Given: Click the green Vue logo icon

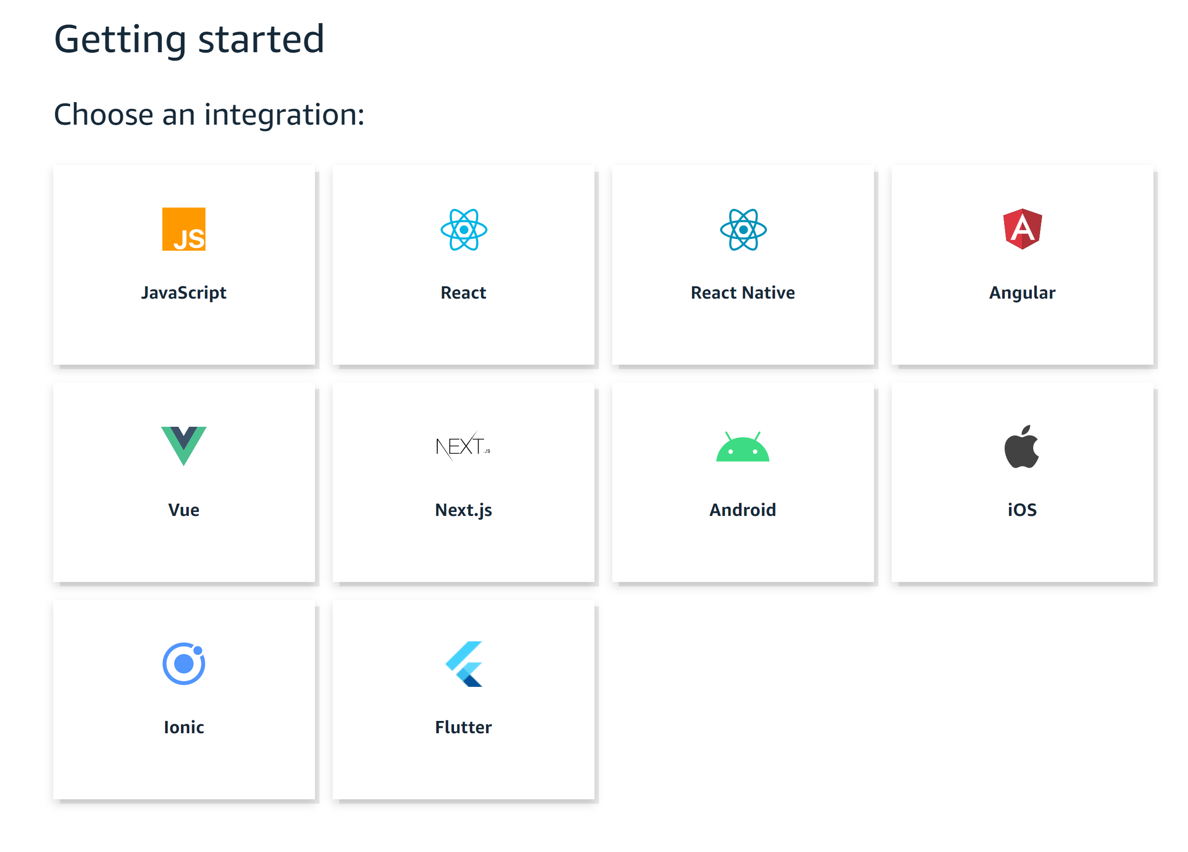Looking at the screenshot, I should click(183, 445).
